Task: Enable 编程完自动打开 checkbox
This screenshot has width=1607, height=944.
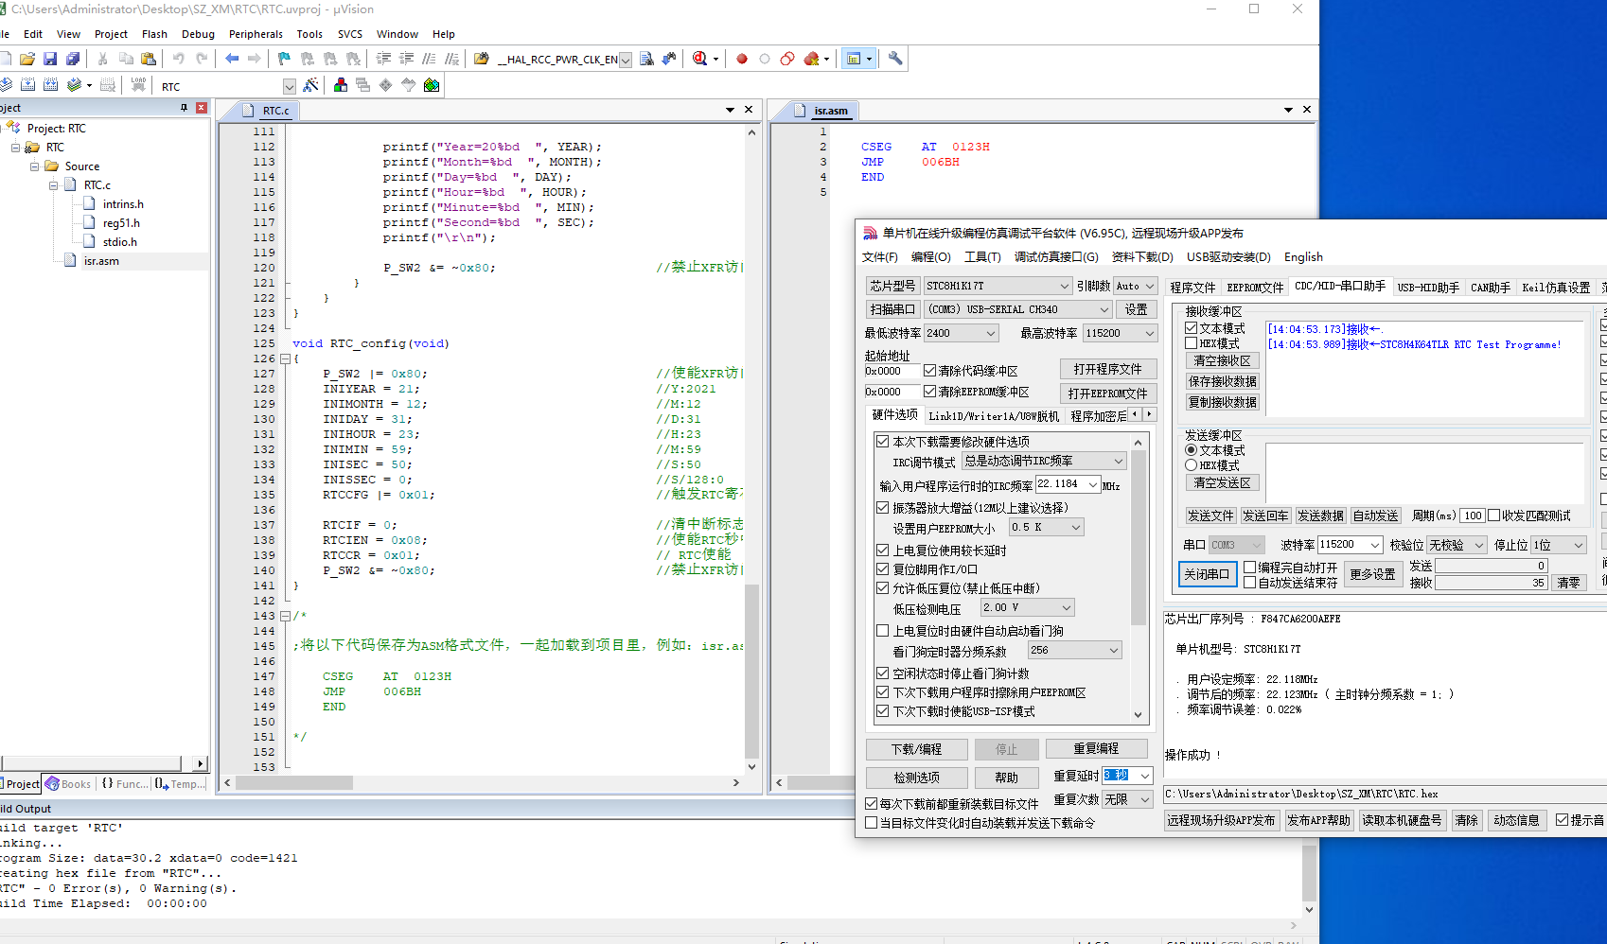Action: [x=1249, y=568]
